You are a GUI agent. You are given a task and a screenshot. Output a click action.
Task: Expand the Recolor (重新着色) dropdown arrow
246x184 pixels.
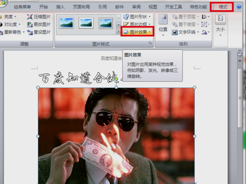click(24, 32)
